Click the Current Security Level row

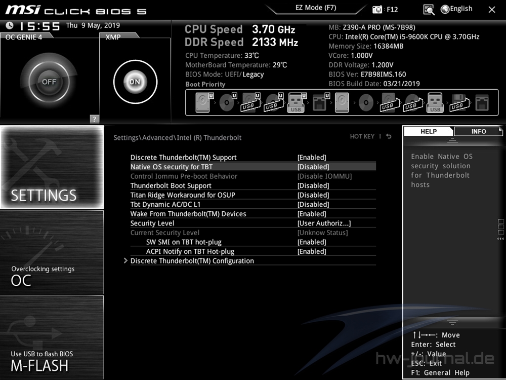[253, 233]
